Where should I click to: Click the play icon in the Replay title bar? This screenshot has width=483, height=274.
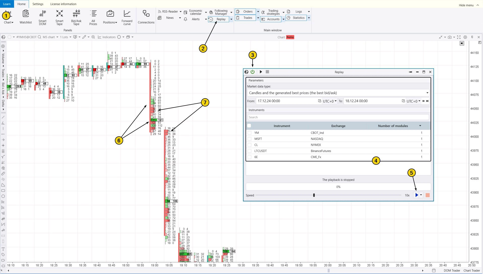pyautogui.click(x=261, y=72)
